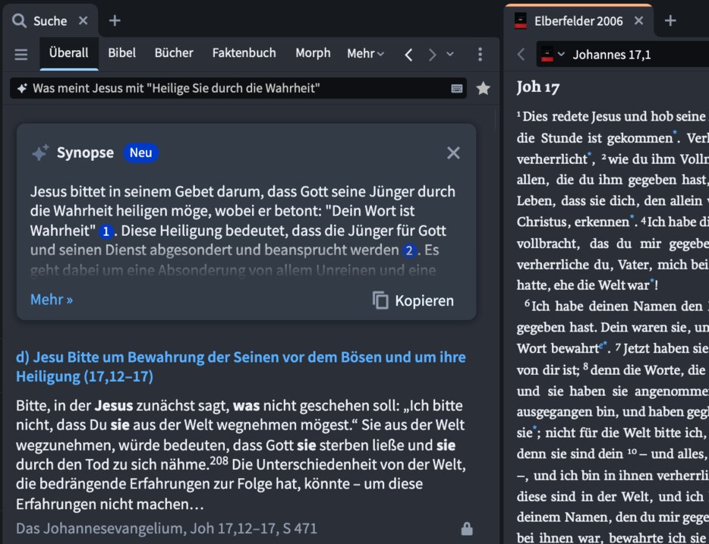Select the Elberfelder 2006 tab

578,20
